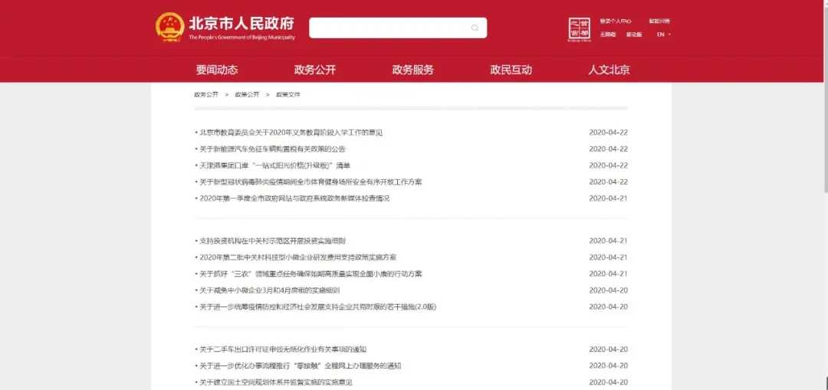Screen dimensions: 828x390
Task: Click 北京市人民政府 site title
Action: [x=242, y=24]
